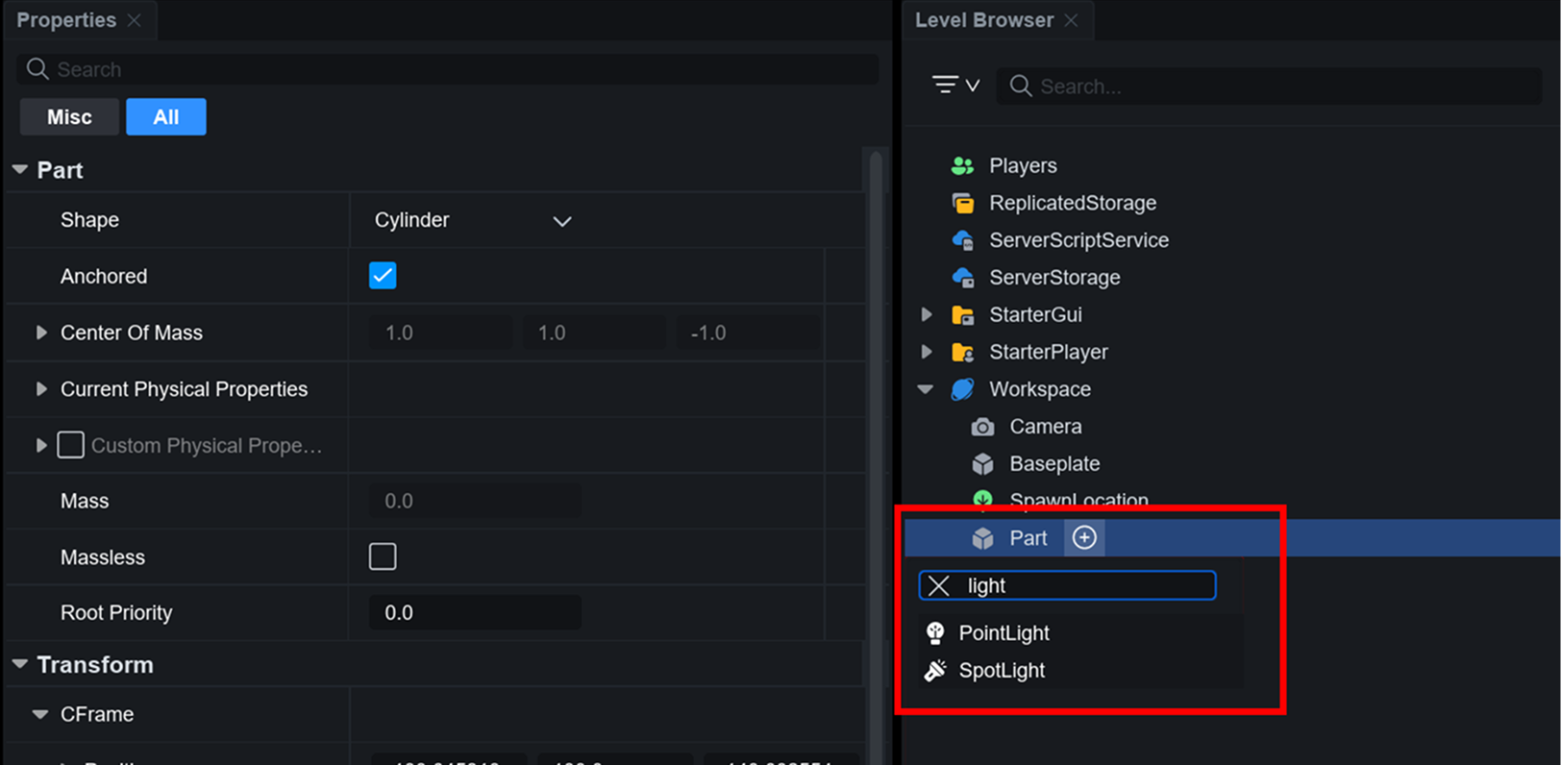
Task: Expand the StarterGui tree node
Action: point(927,314)
